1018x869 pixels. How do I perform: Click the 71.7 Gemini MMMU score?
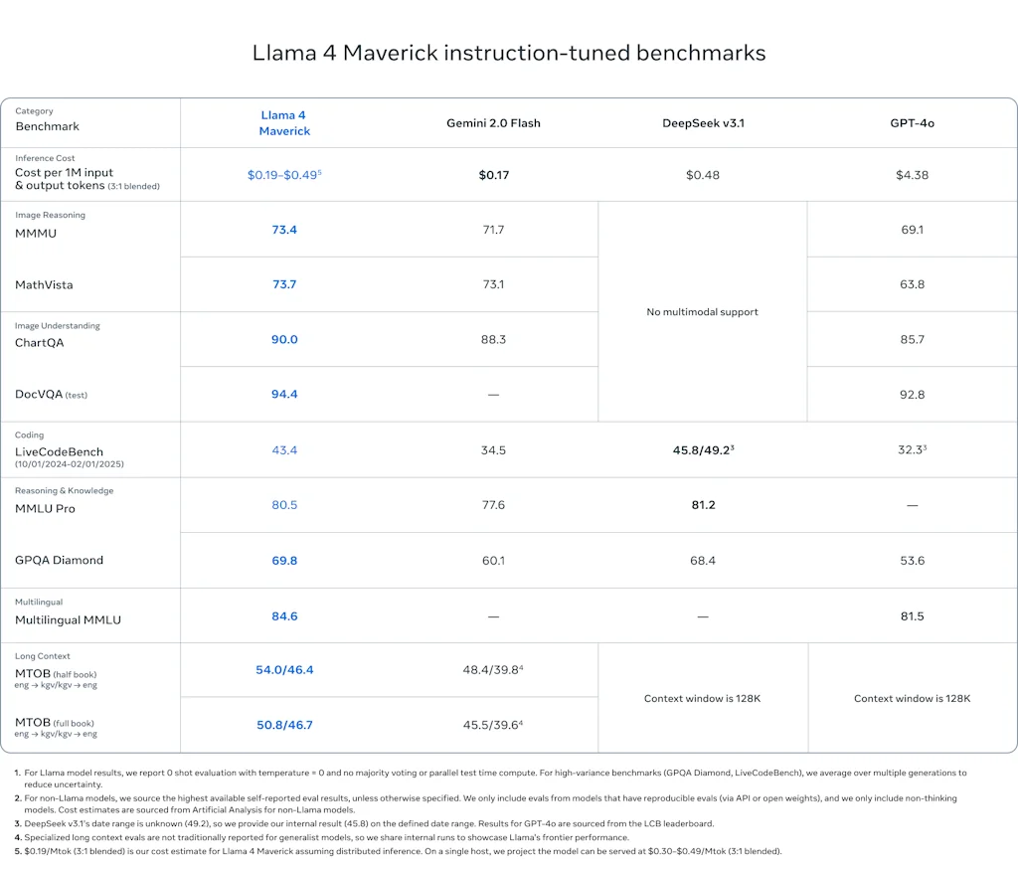point(493,230)
